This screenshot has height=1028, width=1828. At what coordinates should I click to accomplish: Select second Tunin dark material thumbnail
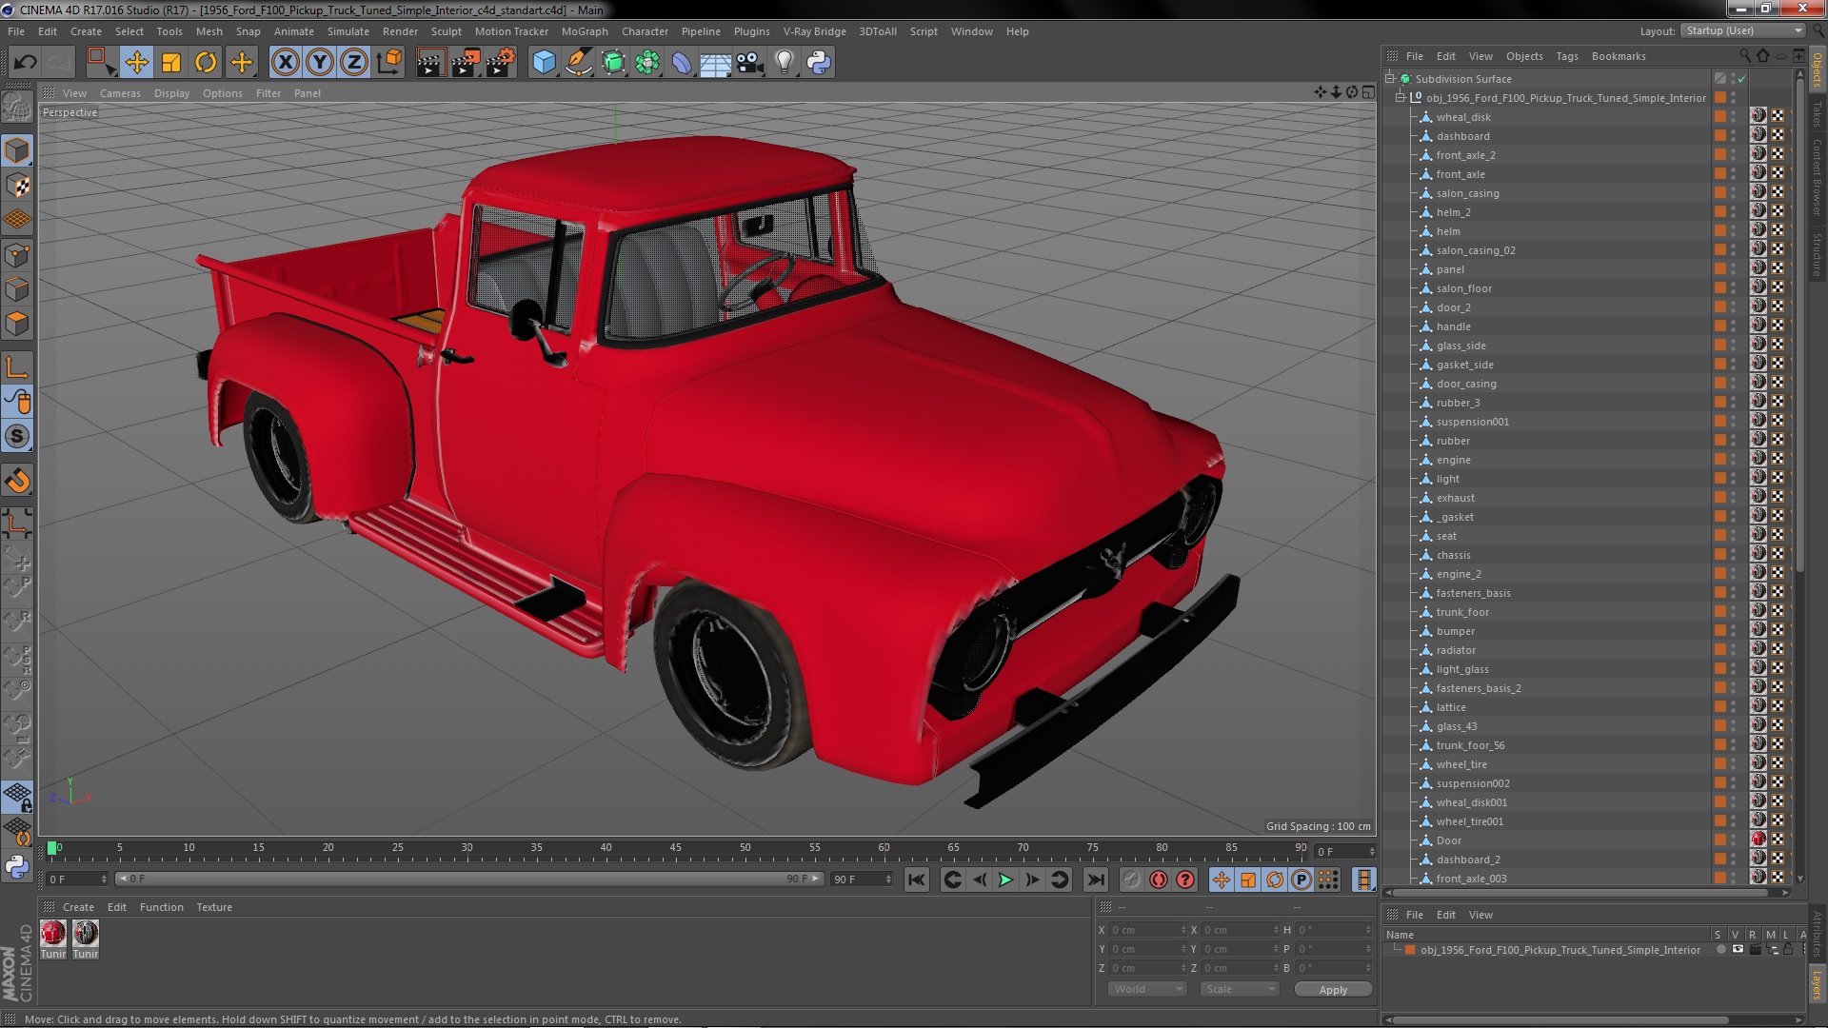point(86,934)
